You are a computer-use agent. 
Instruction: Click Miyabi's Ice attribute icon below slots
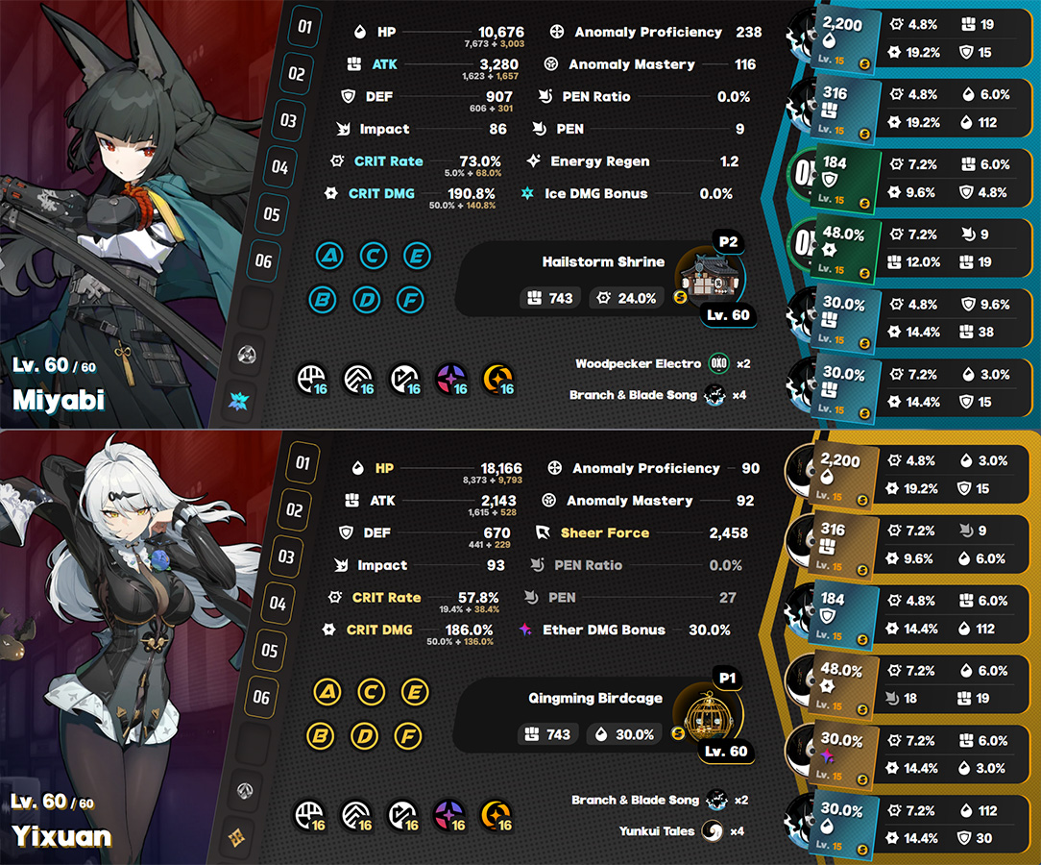click(238, 401)
